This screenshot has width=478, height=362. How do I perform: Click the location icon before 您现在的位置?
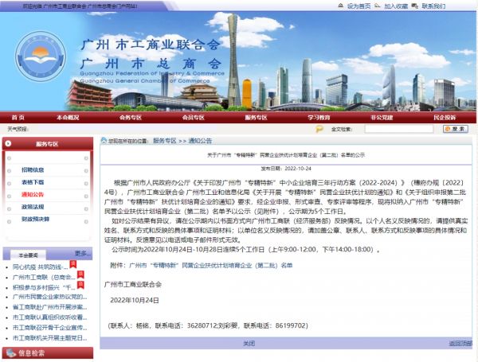[x=101, y=140]
